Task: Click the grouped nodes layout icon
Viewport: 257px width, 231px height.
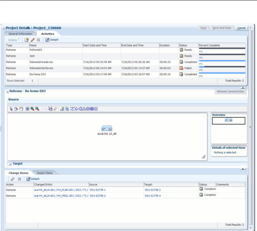Action: click(x=67, y=109)
